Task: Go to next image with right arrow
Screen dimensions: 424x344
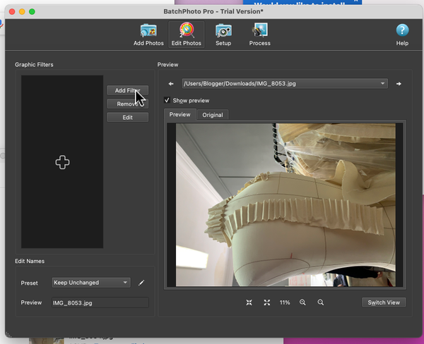Action: tap(399, 84)
